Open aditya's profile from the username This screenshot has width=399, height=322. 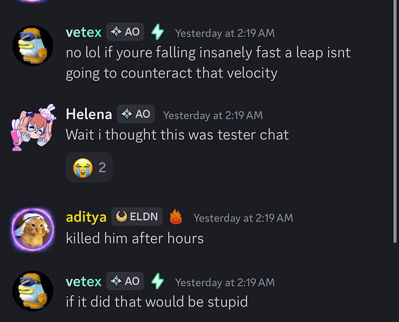tap(86, 217)
